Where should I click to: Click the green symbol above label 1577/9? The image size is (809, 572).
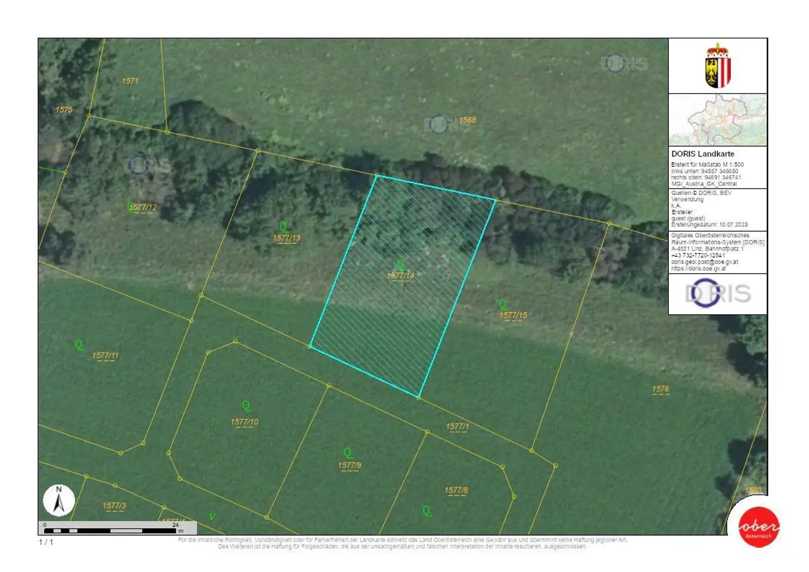pos(348,453)
